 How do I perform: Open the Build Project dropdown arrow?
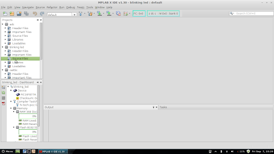tap(85, 13)
